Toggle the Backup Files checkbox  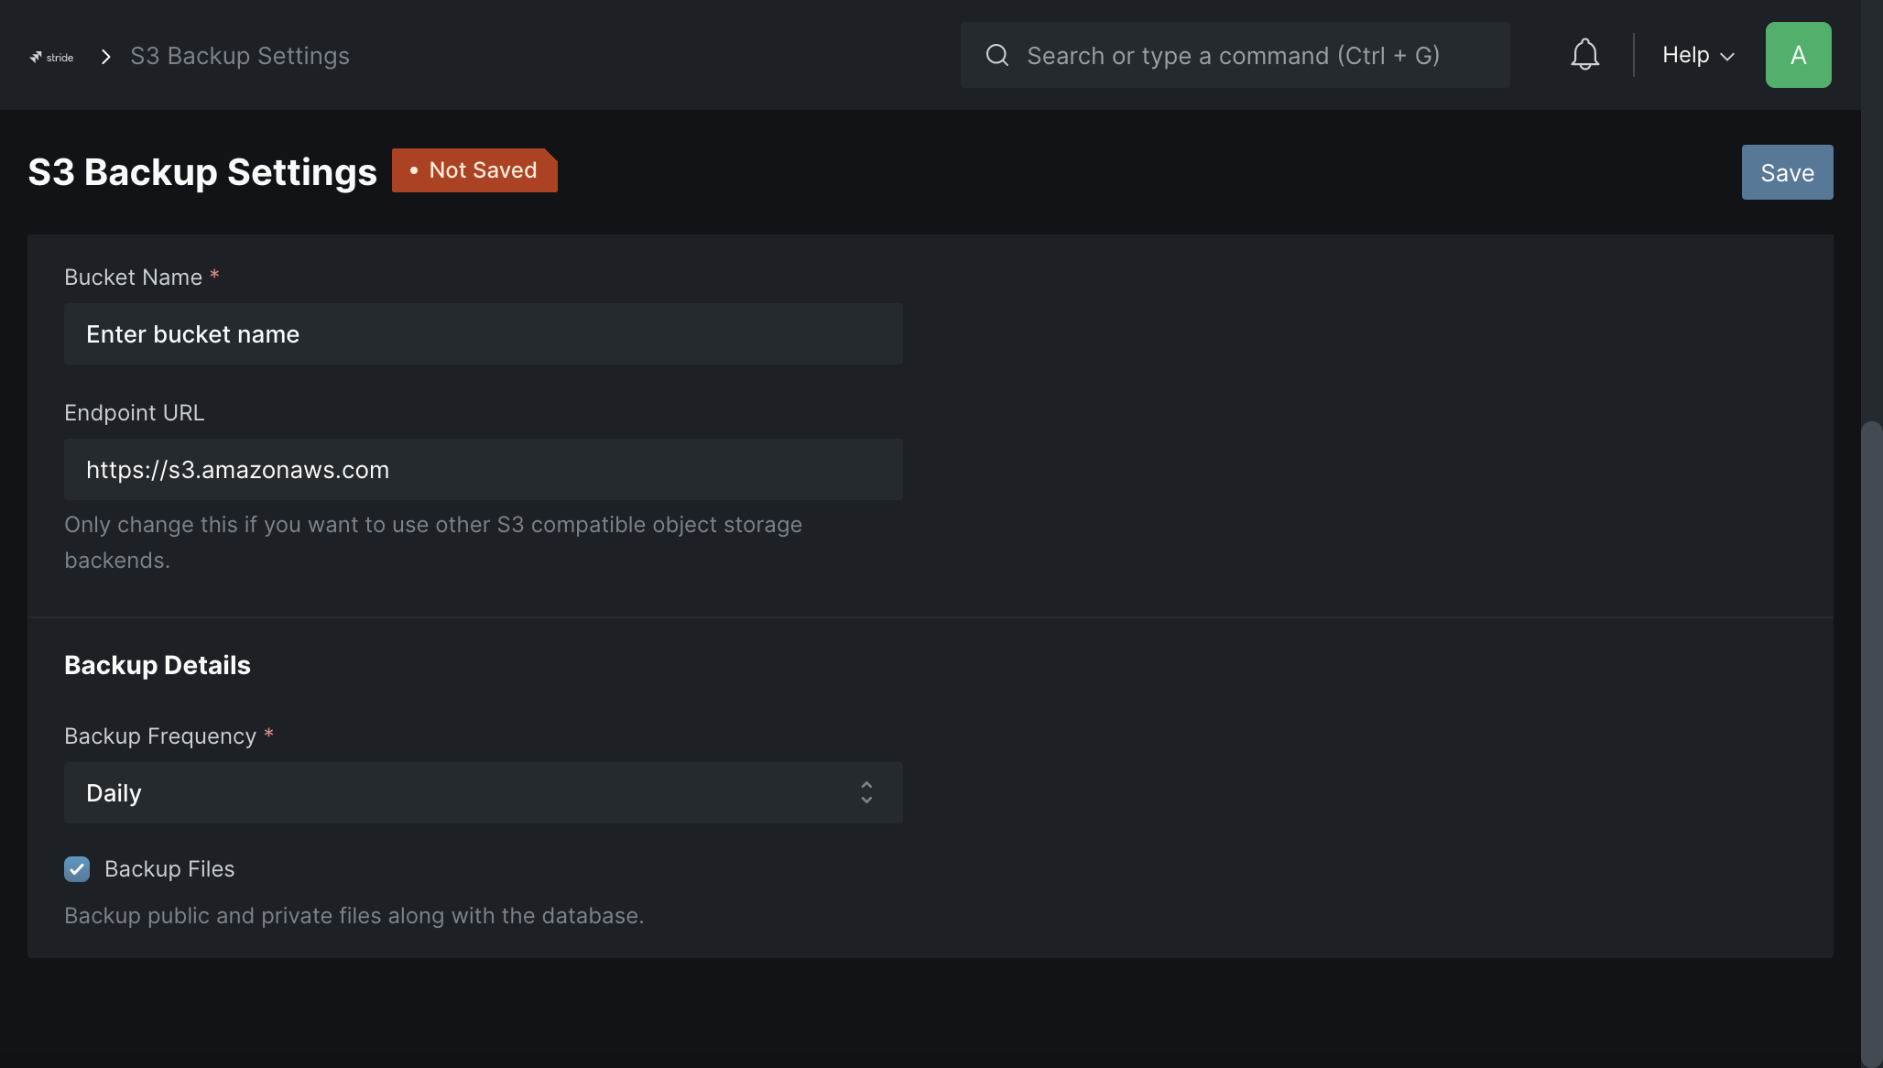tap(77, 868)
